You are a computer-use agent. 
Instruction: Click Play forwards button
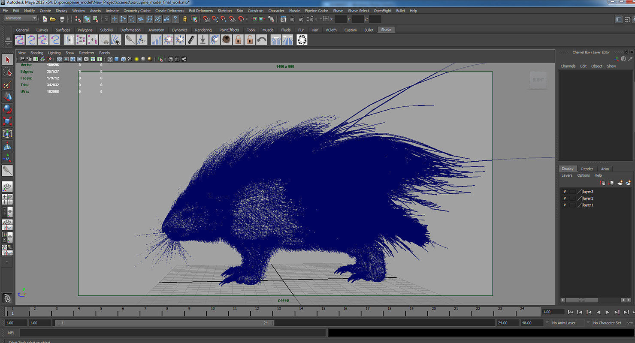coord(607,312)
